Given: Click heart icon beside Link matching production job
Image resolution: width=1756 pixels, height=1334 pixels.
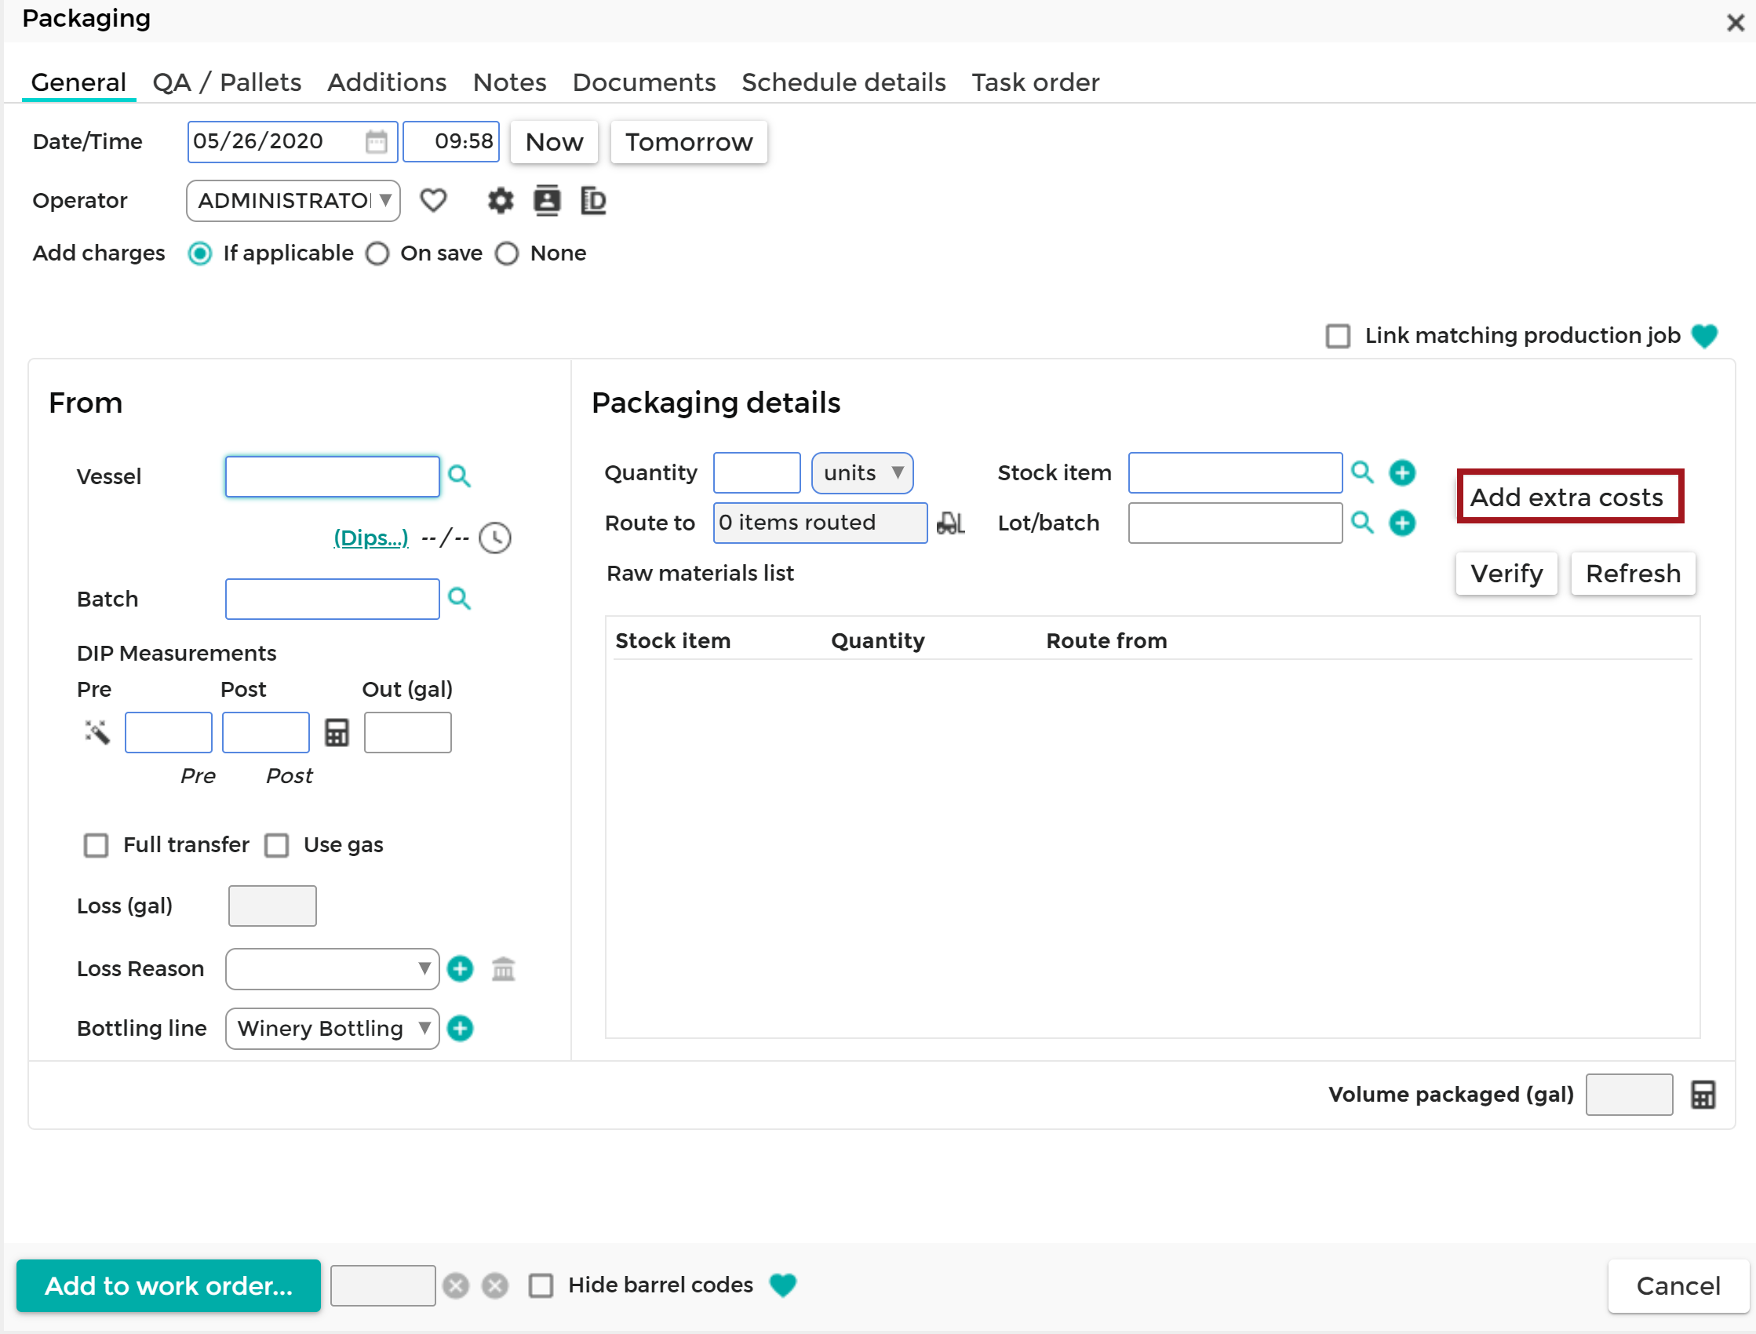Looking at the screenshot, I should [1704, 336].
